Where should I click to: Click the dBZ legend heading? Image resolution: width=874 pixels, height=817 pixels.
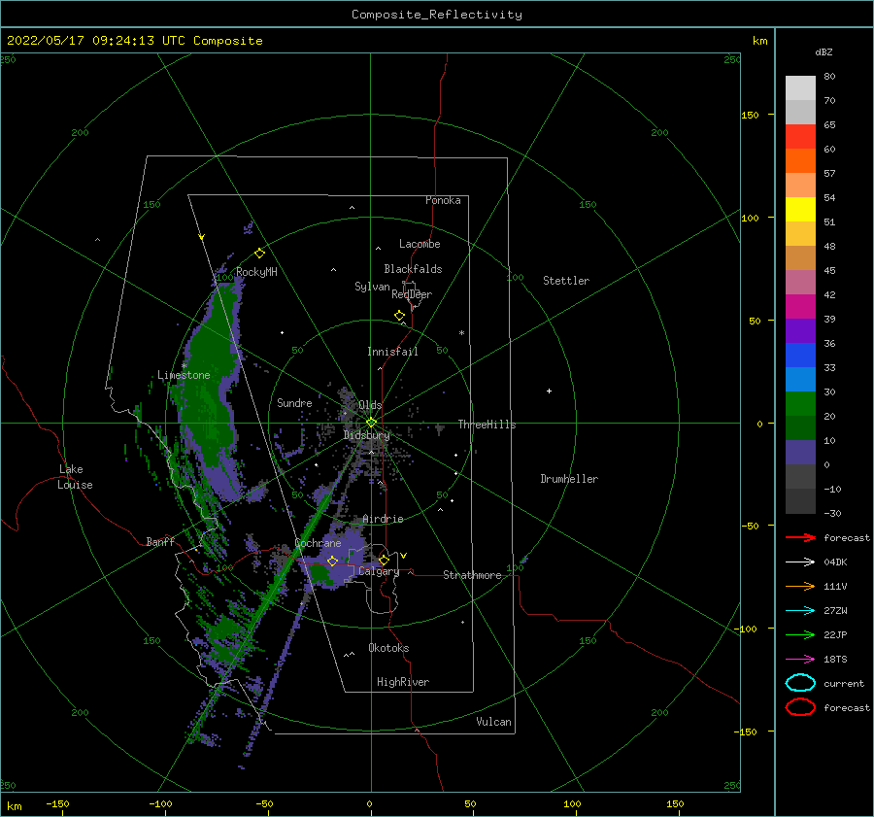(x=824, y=51)
